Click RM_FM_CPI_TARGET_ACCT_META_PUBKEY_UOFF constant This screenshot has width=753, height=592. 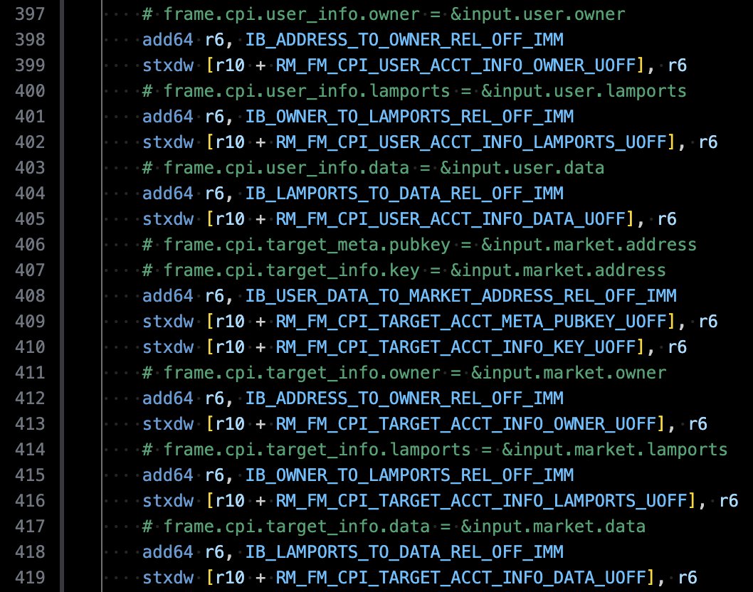pyautogui.click(x=472, y=322)
